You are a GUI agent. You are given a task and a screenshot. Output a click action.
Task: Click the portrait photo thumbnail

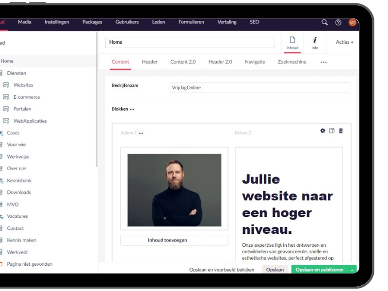[174, 190]
